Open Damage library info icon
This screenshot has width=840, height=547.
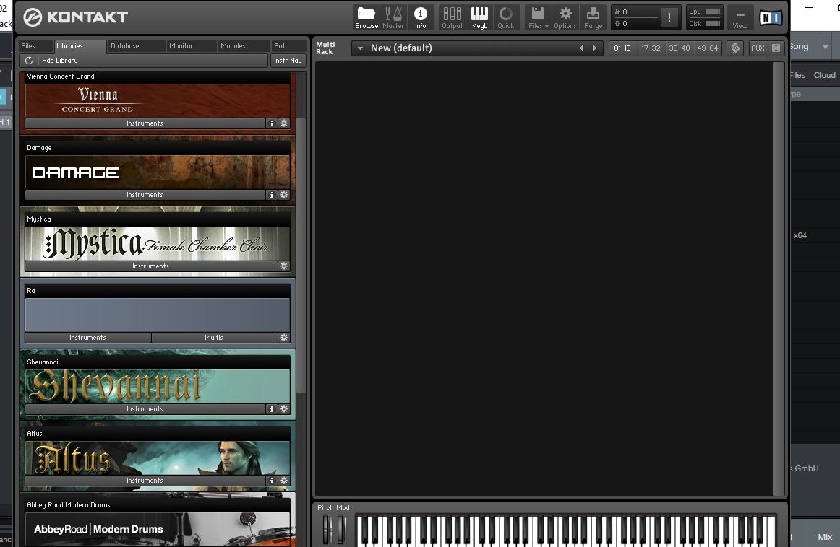click(x=272, y=195)
